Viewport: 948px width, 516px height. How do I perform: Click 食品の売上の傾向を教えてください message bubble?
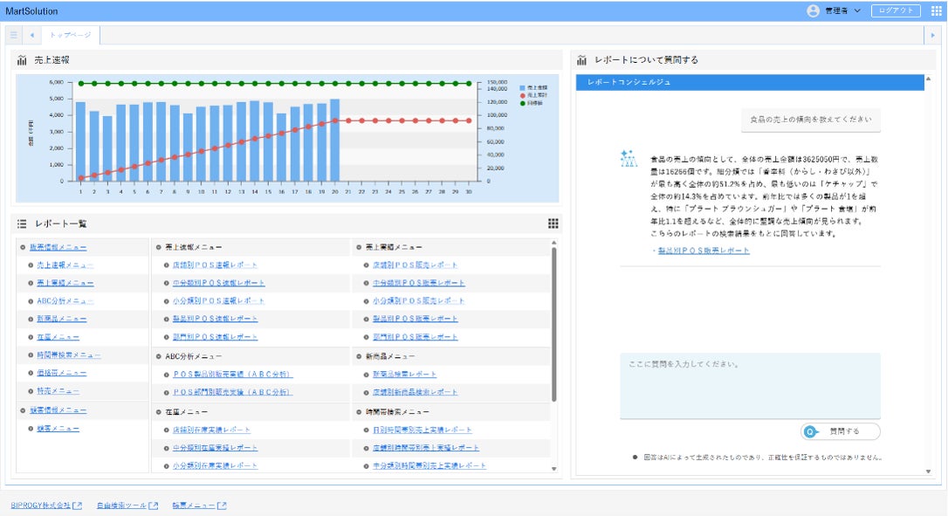[x=811, y=120]
